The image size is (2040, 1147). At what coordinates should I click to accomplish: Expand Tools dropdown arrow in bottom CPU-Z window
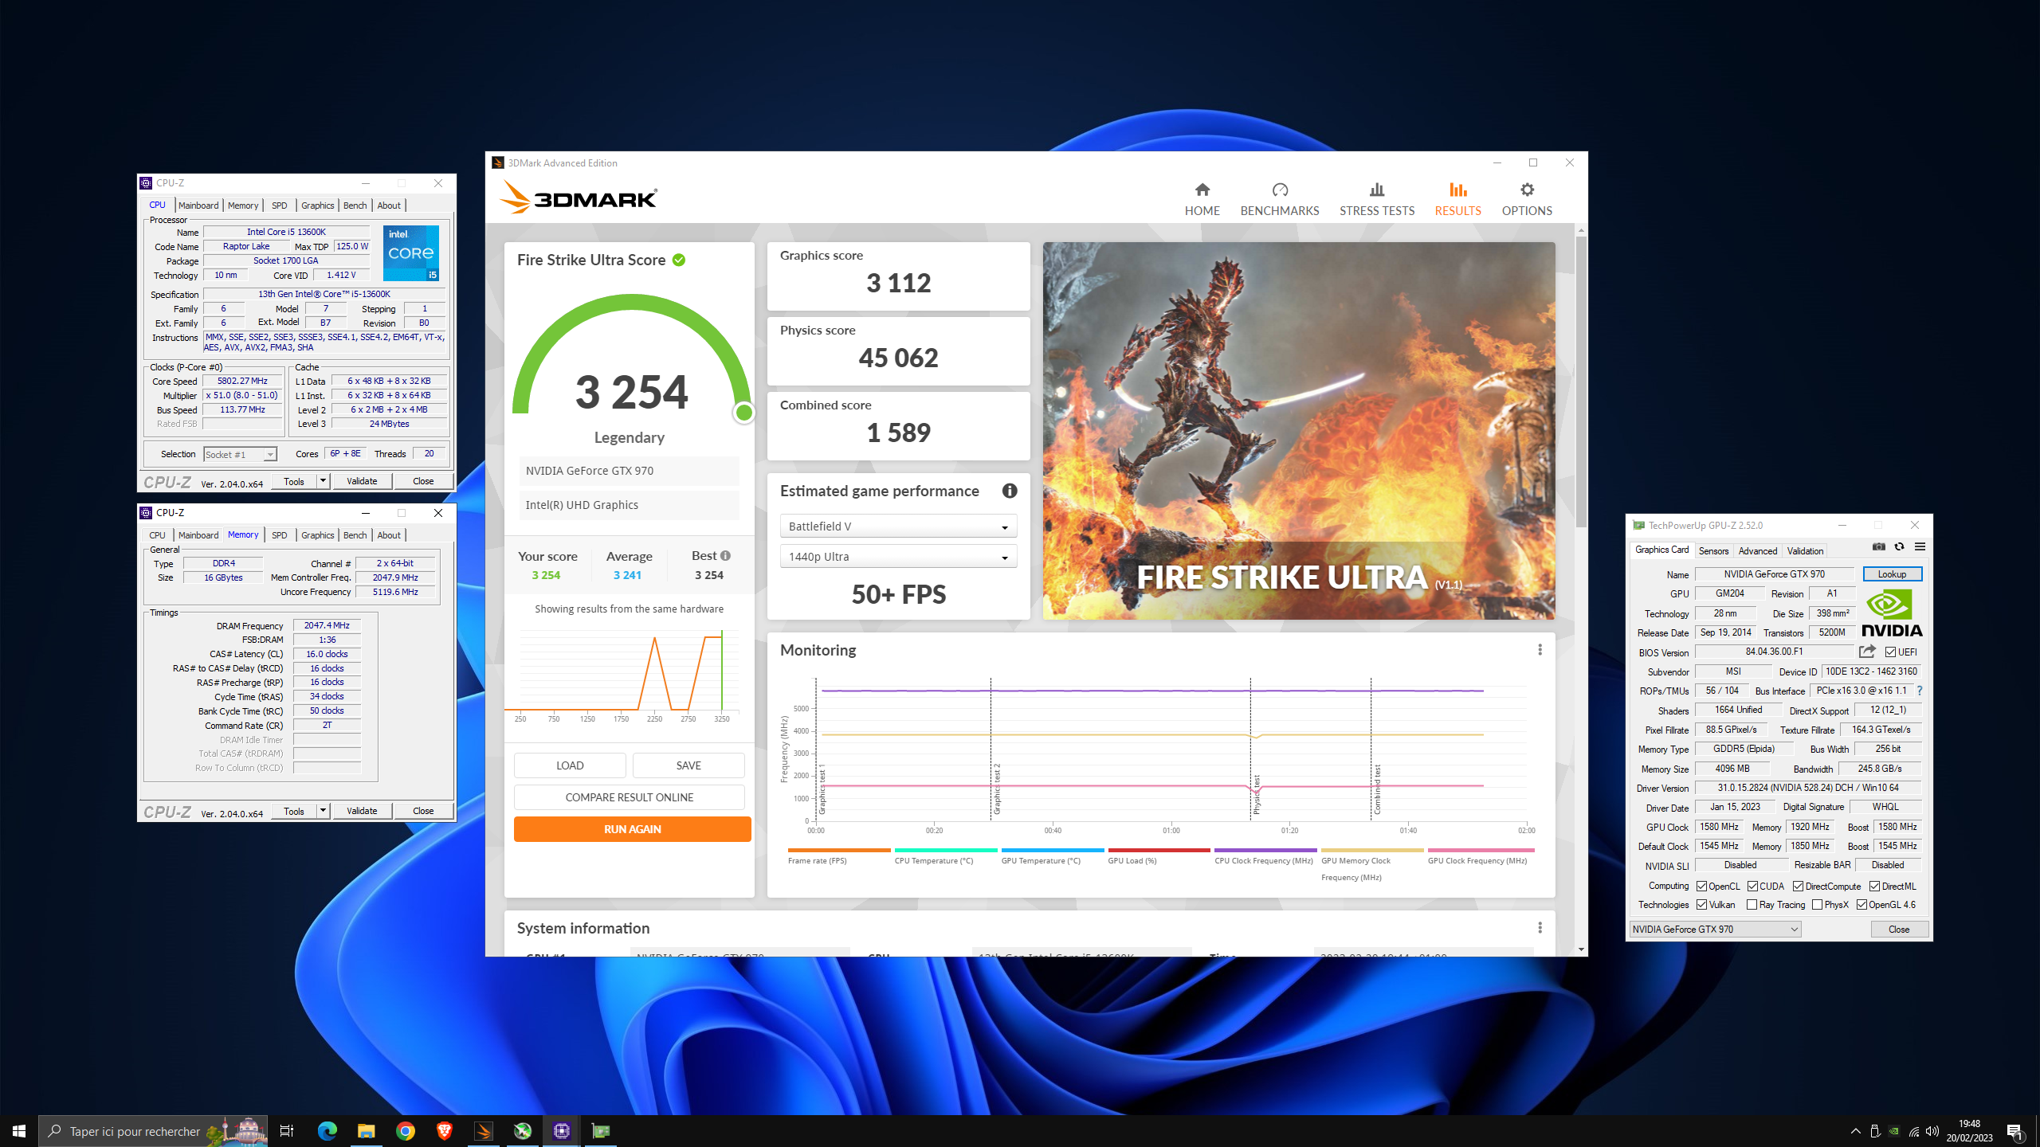323,811
